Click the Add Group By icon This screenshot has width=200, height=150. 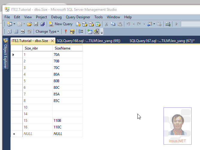81,31
